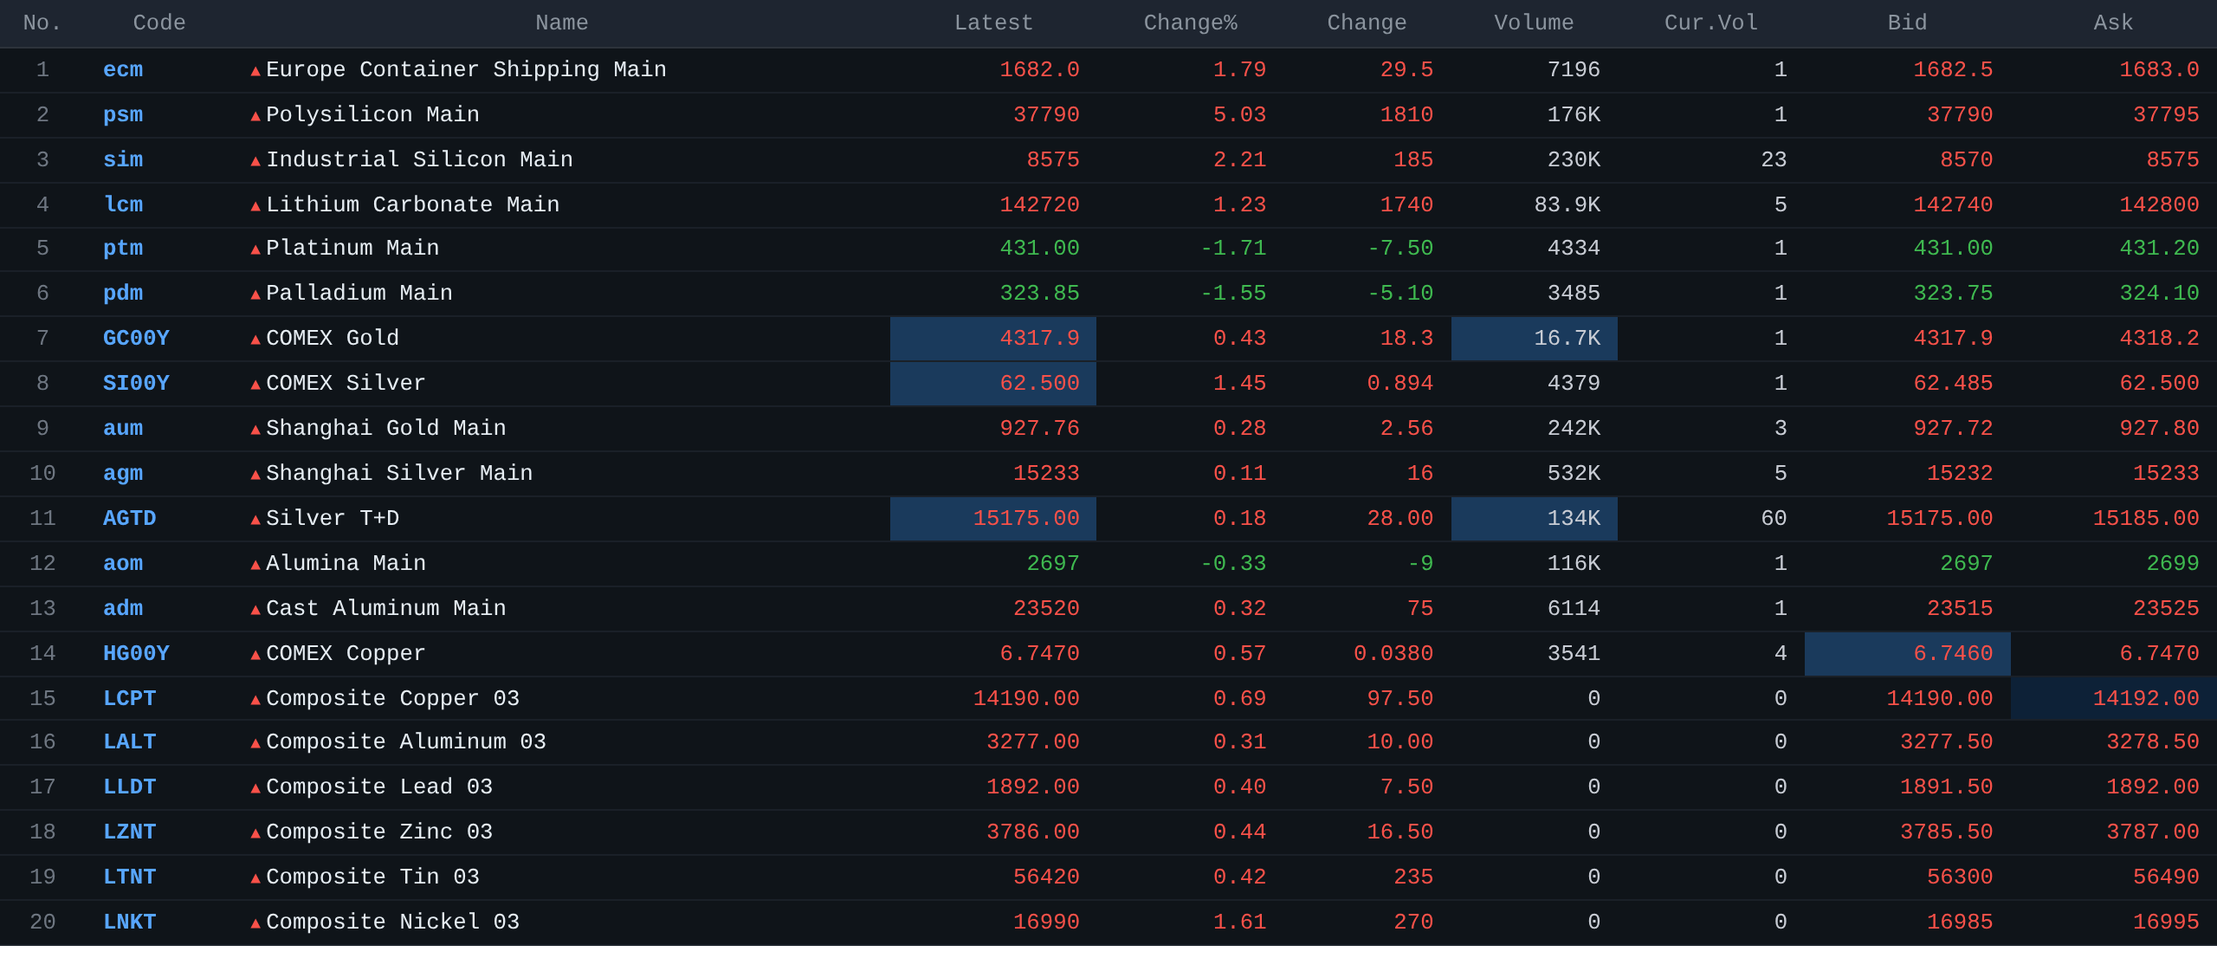This screenshot has width=2217, height=958.
Task: Sort by the No. column header
Action: [42, 23]
